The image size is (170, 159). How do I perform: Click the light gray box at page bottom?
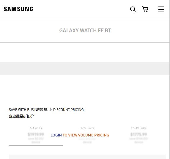click(x=87, y=157)
